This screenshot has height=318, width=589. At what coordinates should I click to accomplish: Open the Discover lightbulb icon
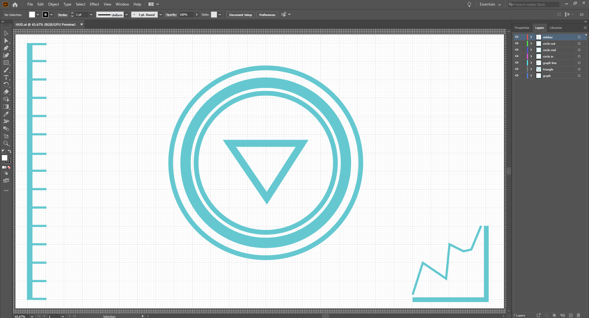pyautogui.click(x=469, y=5)
